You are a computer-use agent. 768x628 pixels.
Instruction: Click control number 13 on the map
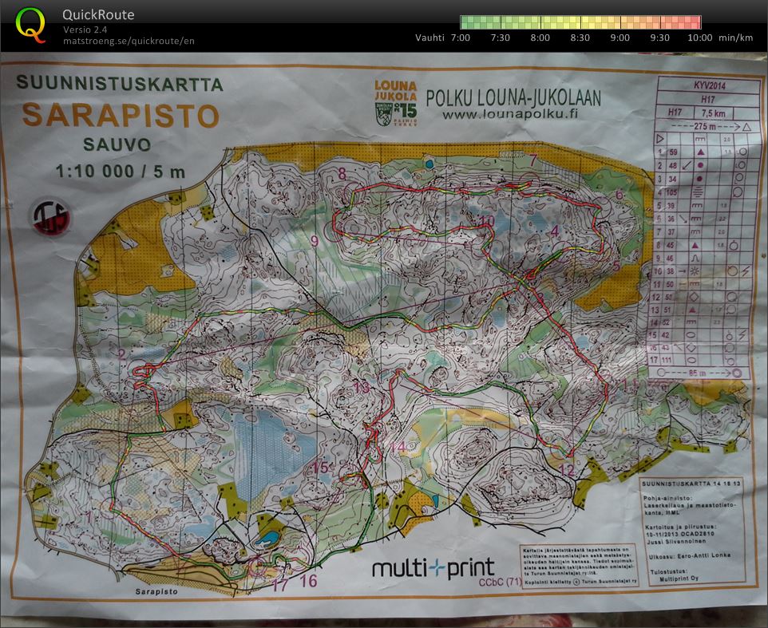[362, 387]
